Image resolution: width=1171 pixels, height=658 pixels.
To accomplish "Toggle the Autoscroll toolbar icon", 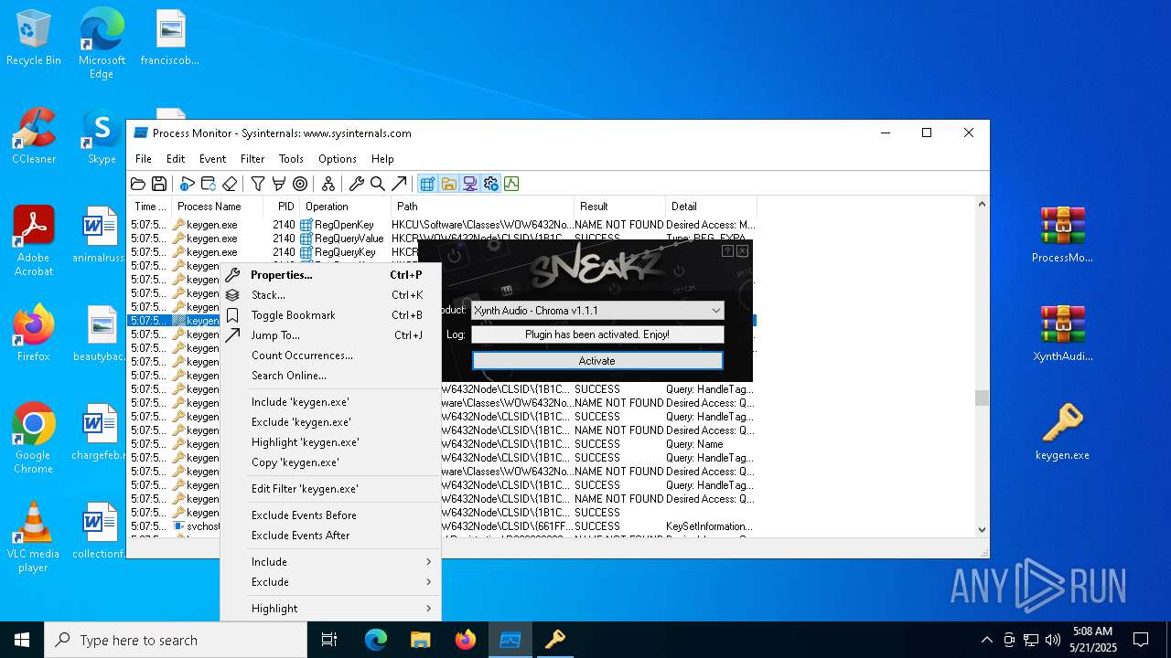I will click(x=209, y=184).
